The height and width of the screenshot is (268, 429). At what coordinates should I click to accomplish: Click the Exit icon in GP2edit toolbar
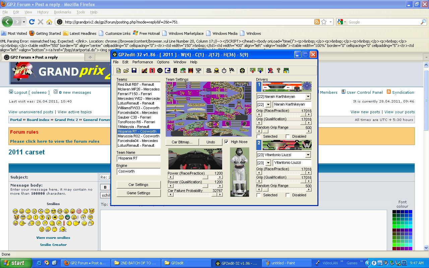click(x=286, y=70)
